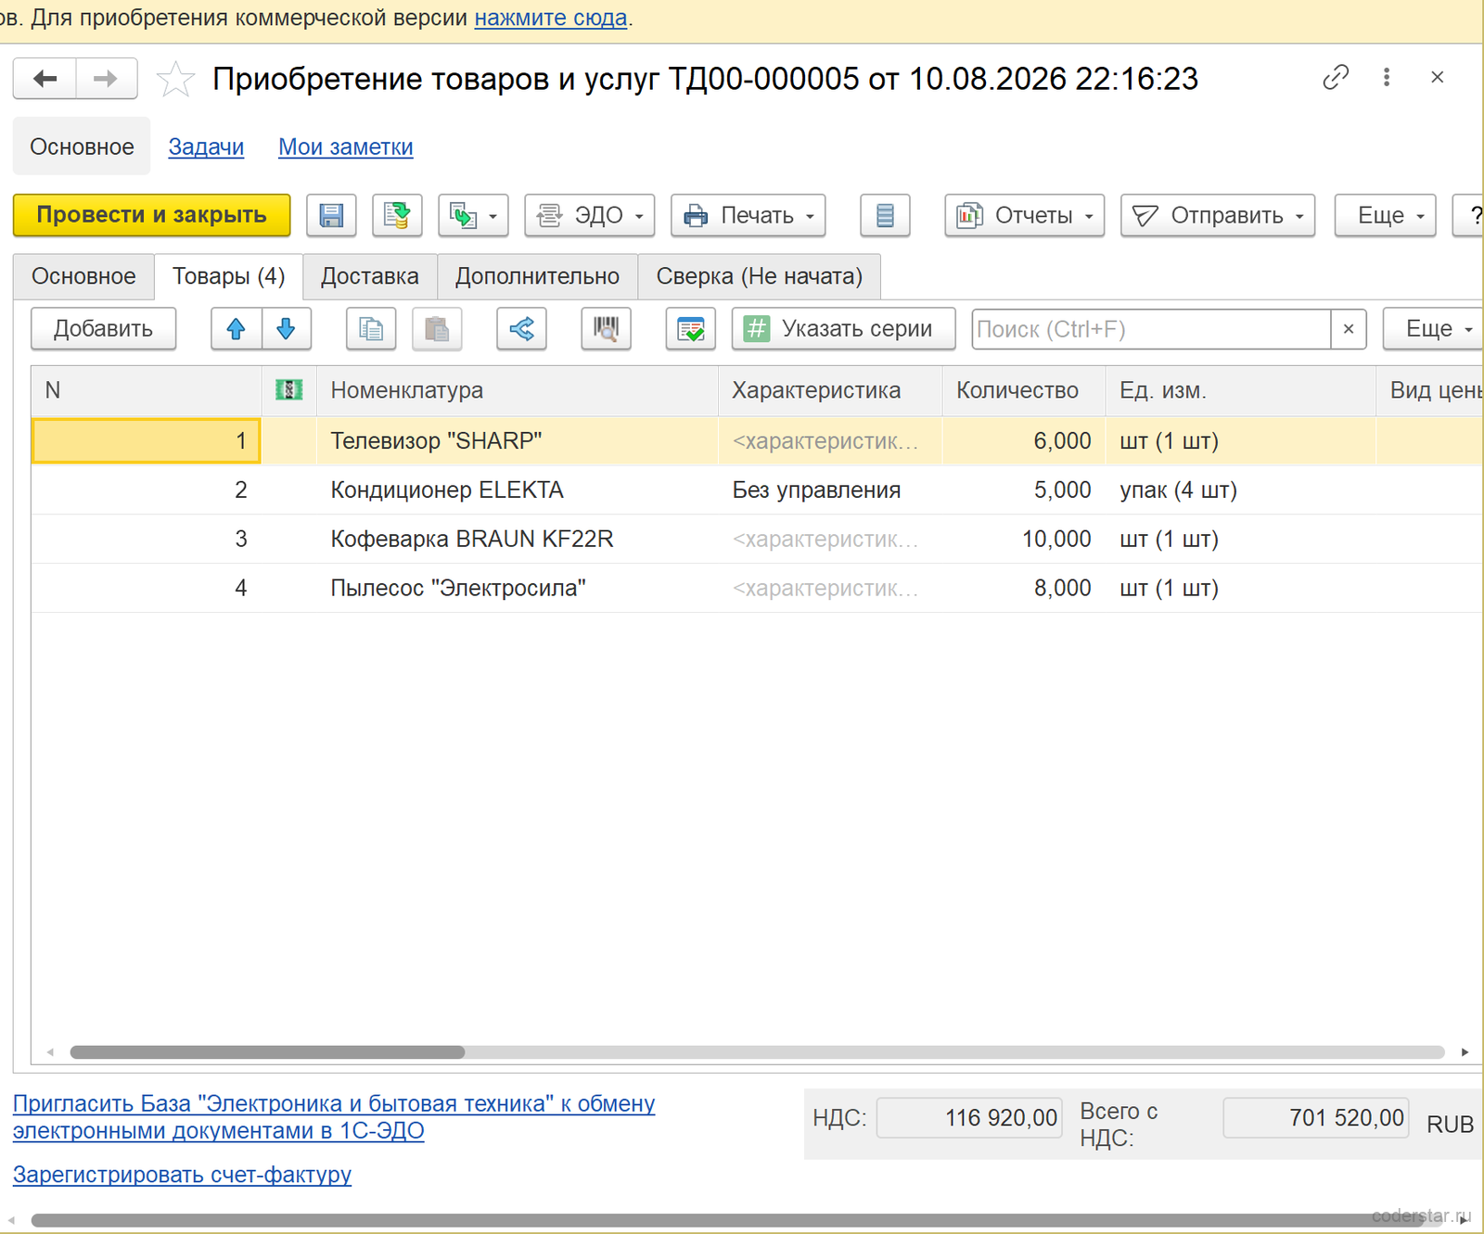Paste rows from clipboard icon
The height and width of the screenshot is (1234, 1484).
(437, 329)
